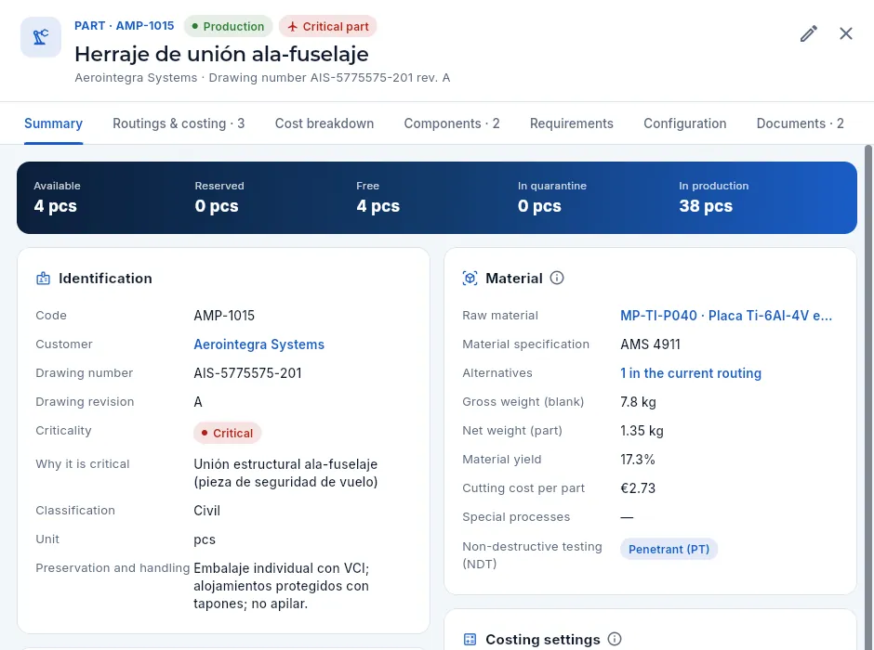Viewport: 874px width, 650px height.
Task: Open the Routings & costing tab
Action: tap(179, 123)
